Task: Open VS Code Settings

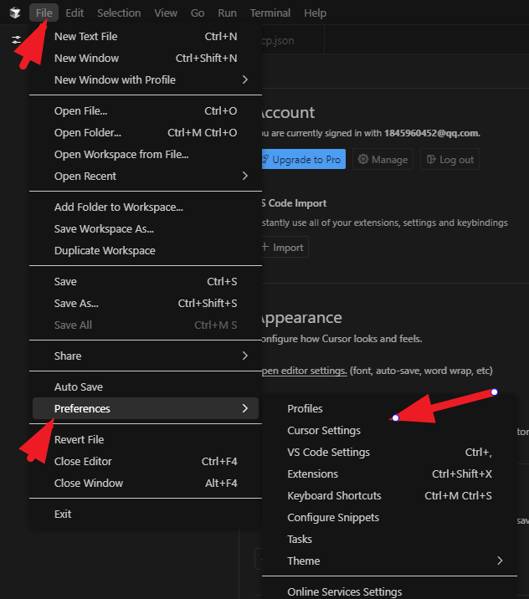Action: coord(389,453)
